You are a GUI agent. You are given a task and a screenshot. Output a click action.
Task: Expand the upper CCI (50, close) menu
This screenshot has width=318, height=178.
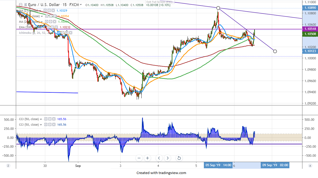pos(41,119)
